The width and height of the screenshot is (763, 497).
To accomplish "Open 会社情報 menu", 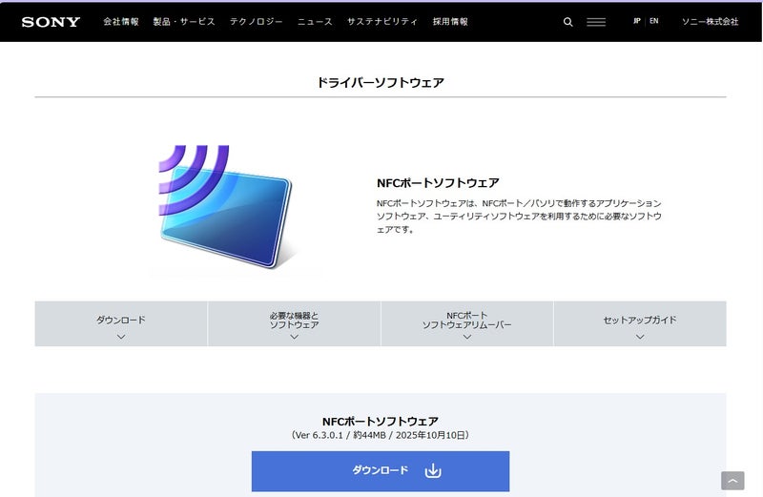I will (120, 22).
